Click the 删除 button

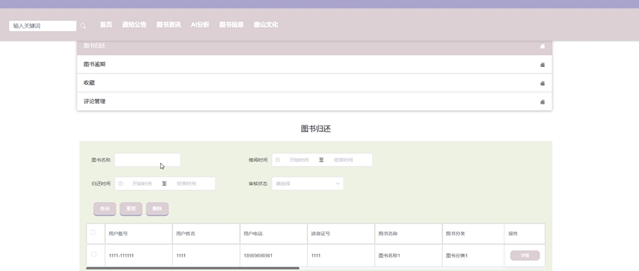(x=157, y=208)
